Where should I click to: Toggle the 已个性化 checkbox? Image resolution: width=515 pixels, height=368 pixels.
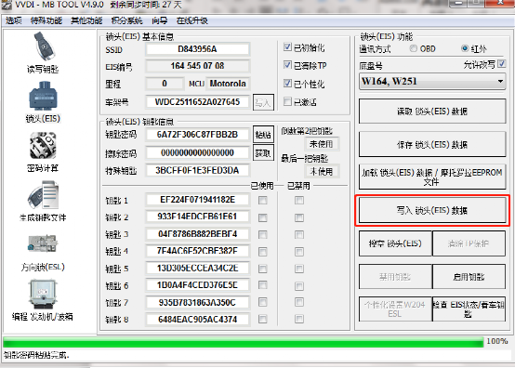[287, 83]
